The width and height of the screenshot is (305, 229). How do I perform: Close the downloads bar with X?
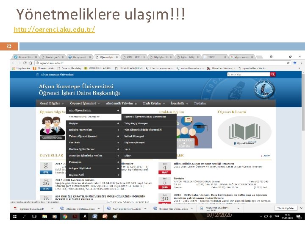click(301, 208)
